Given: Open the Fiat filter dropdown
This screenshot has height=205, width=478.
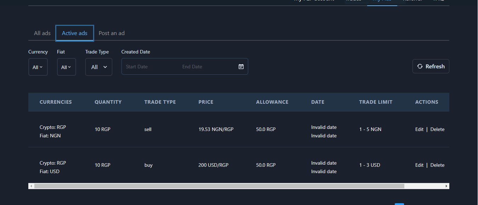Looking at the screenshot, I should coord(66,67).
